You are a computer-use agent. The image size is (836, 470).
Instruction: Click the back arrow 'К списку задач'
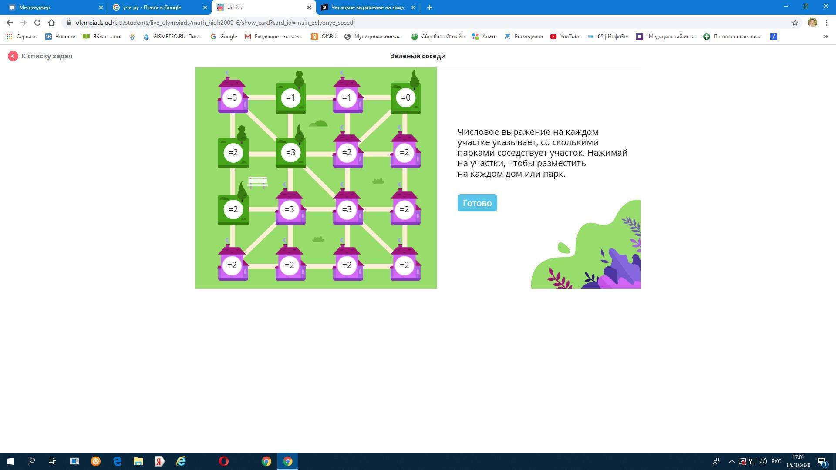pyautogui.click(x=13, y=56)
